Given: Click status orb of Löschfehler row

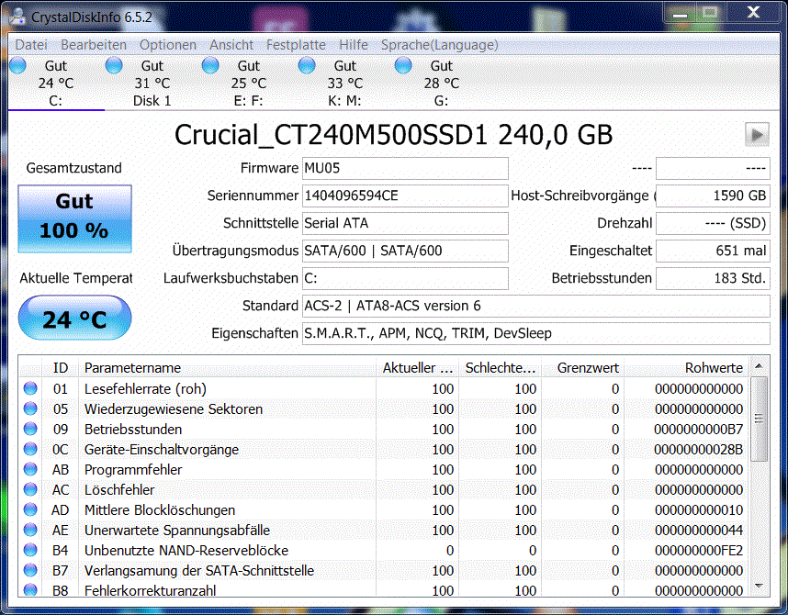Looking at the screenshot, I should point(30,489).
